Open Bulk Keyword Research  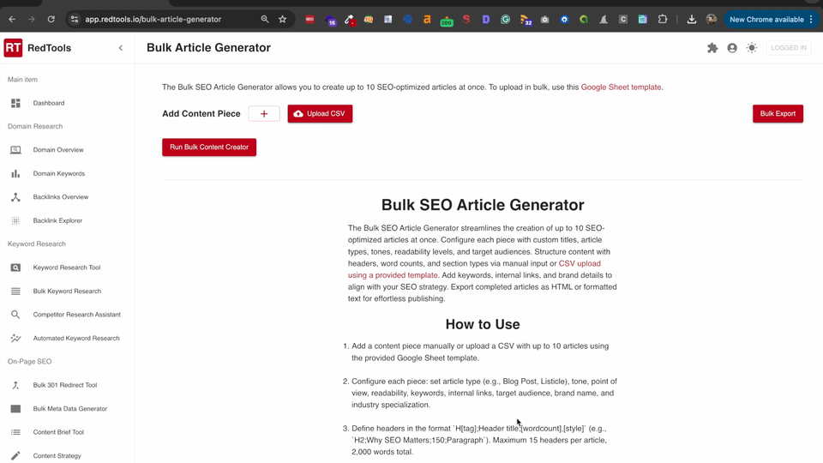point(67,292)
